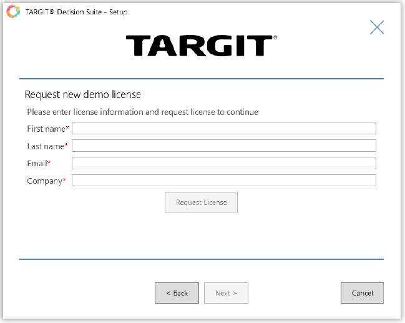Click the 'Last name' label
405x323 pixels.
pyautogui.click(x=46, y=146)
